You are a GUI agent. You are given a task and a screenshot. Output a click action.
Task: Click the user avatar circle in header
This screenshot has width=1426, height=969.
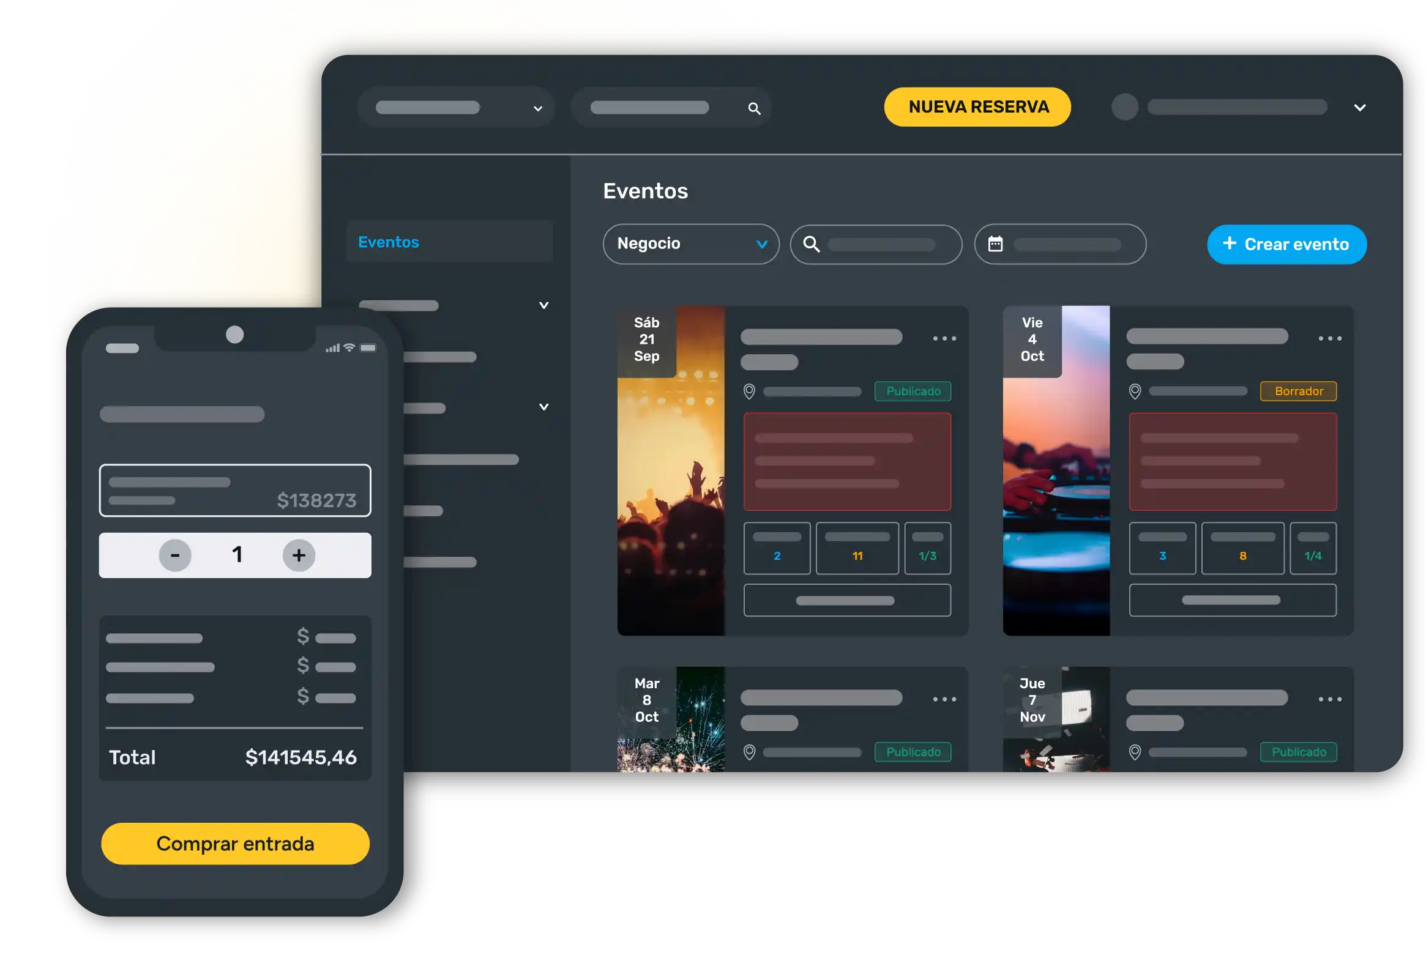tap(1125, 106)
